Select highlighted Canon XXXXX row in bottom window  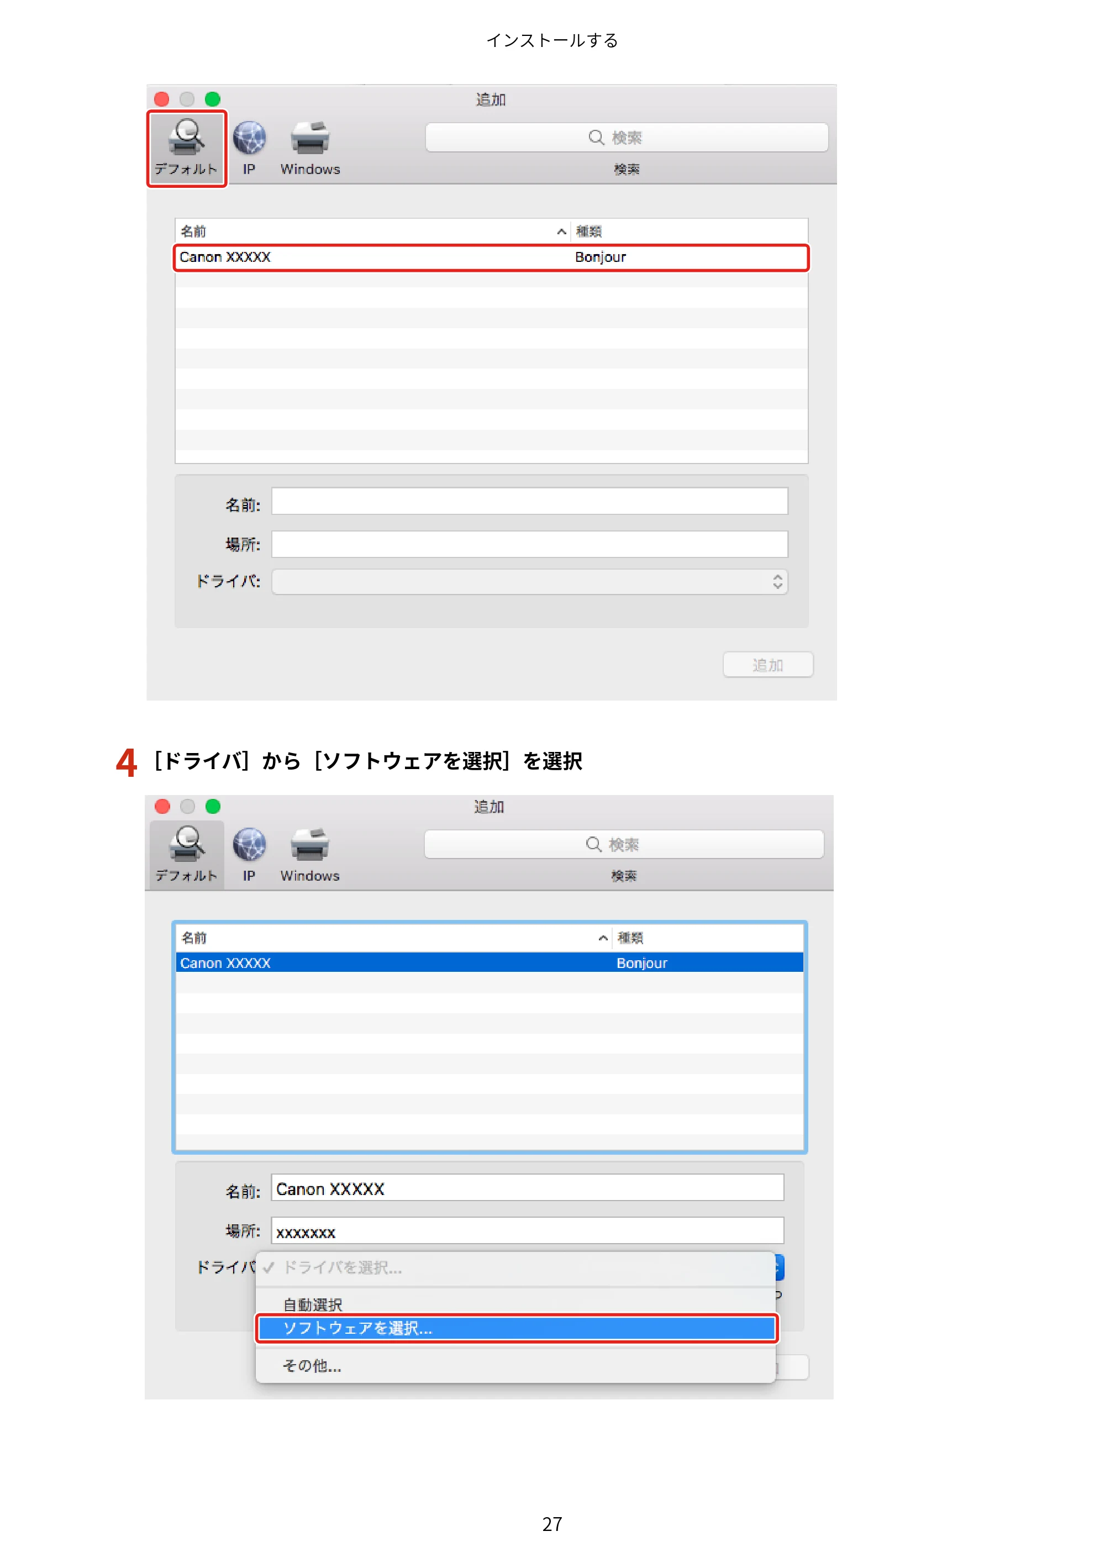(x=490, y=962)
